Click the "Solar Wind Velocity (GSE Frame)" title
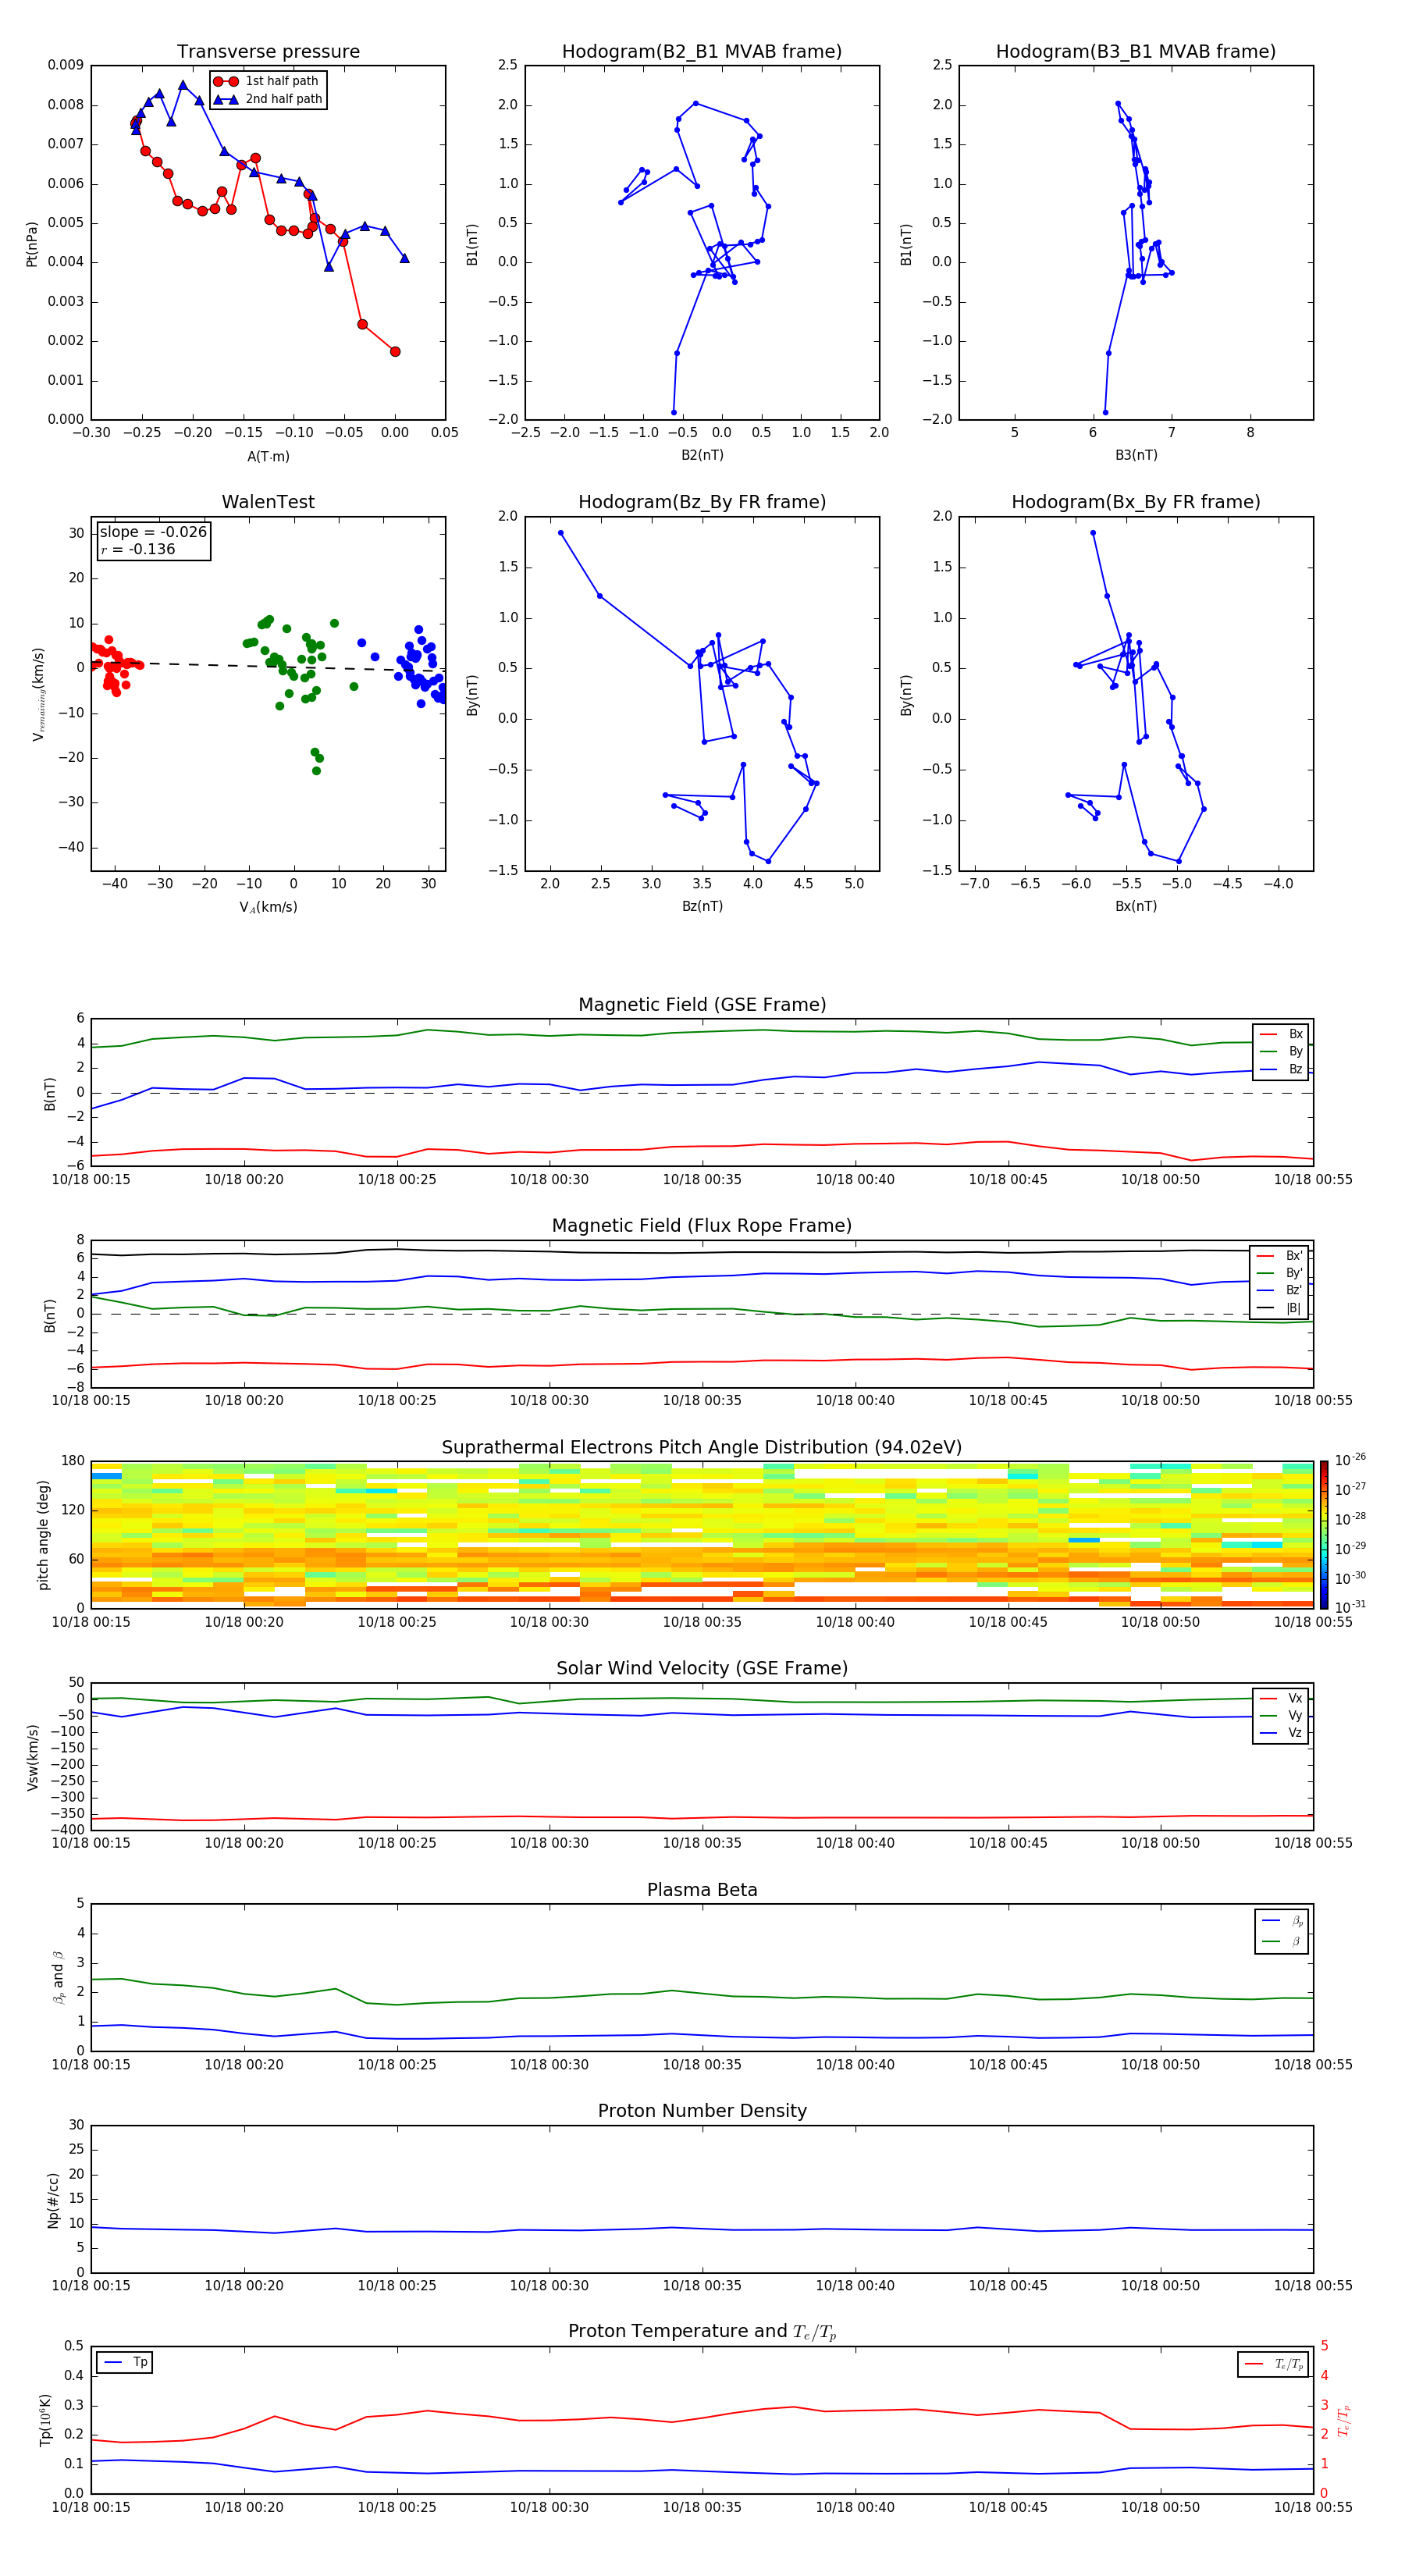 pos(702,1668)
